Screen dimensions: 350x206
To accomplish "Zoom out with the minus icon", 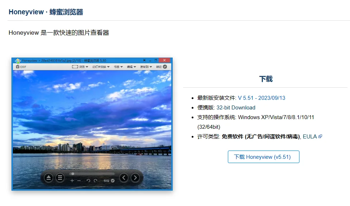I will (79, 181).
